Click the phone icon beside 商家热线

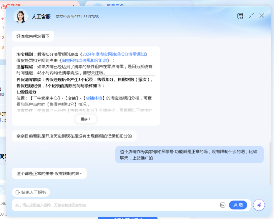click(72, 16)
